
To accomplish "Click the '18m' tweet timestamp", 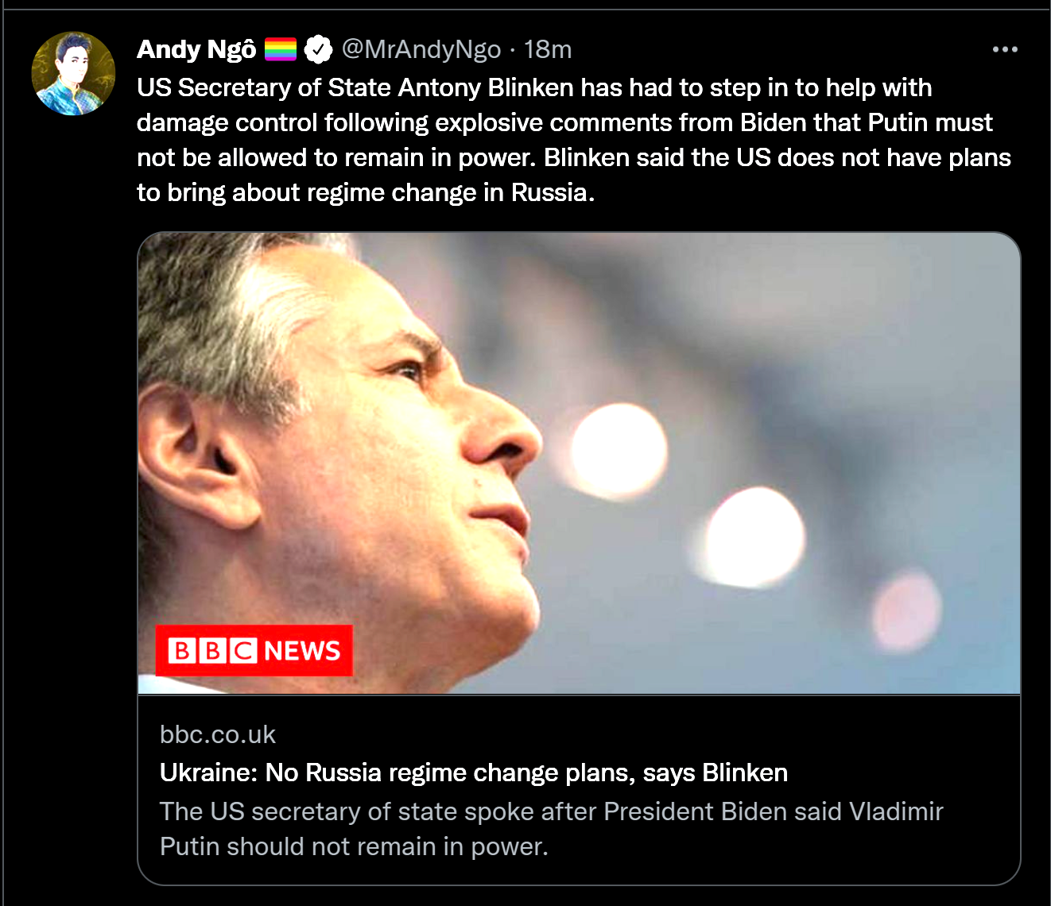I will (548, 49).
